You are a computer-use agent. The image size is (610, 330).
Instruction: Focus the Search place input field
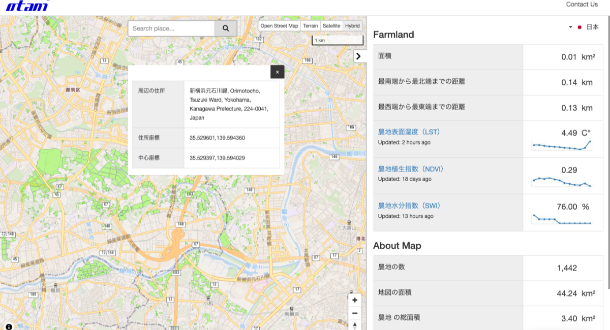tap(171, 28)
